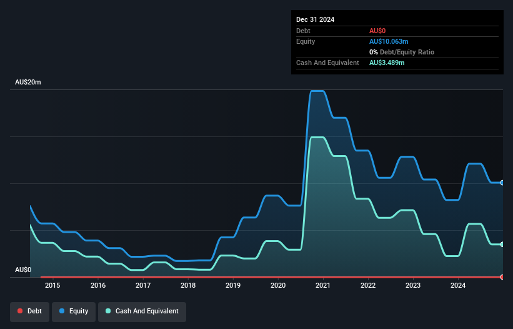The height and width of the screenshot is (329, 513).
Task: Click the 2017 x-axis label
Action: click(143, 285)
